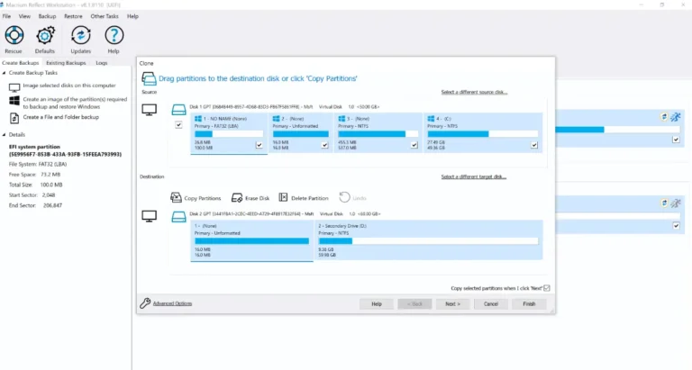The width and height of the screenshot is (692, 370).
Task: Open the Other Tasks menu
Action: 105,16
